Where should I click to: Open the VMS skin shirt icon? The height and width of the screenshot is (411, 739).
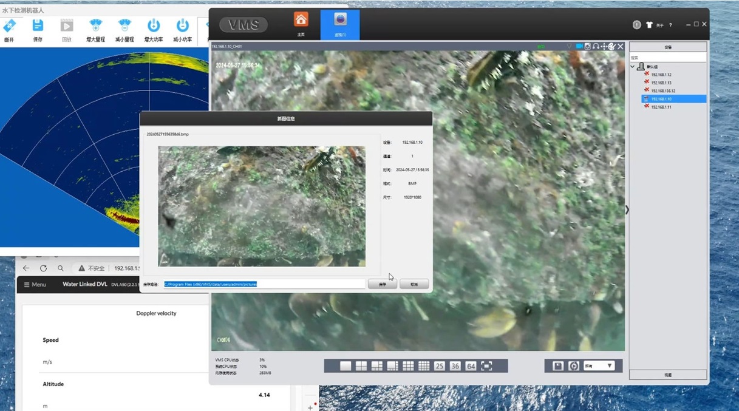pyautogui.click(x=649, y=25)
